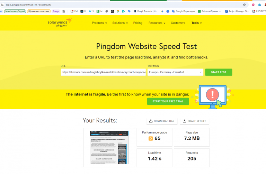Open the black square bookmark icon

pos(112,11)
